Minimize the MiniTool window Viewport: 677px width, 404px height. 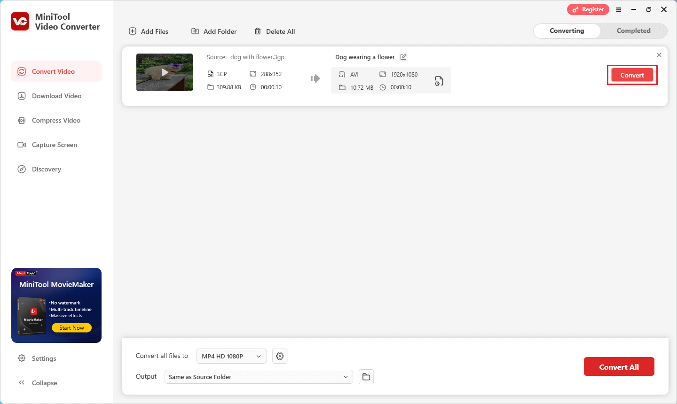[x=634, y=9]
